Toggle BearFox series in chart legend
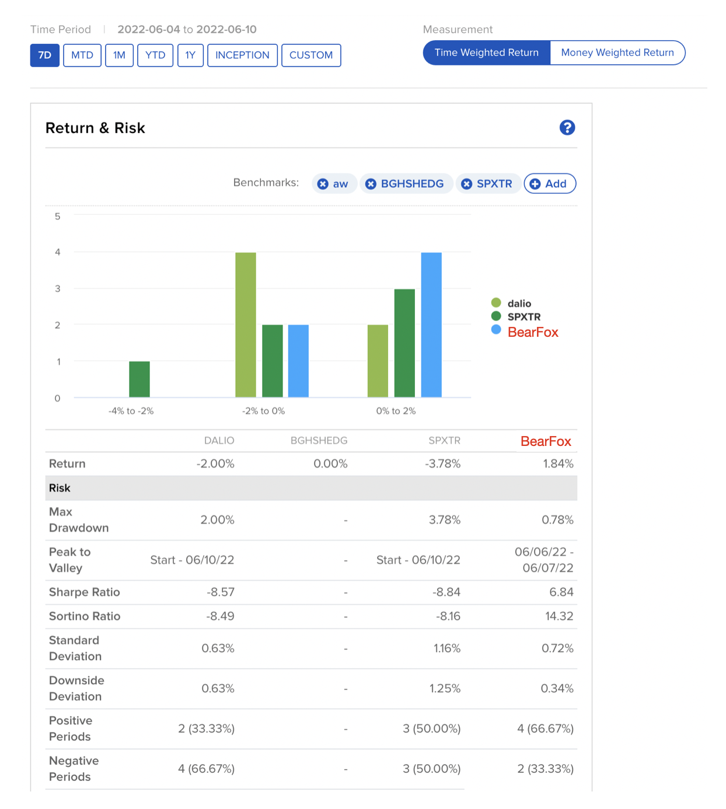Viewport: 726px width, 809px height. [532, 332]
